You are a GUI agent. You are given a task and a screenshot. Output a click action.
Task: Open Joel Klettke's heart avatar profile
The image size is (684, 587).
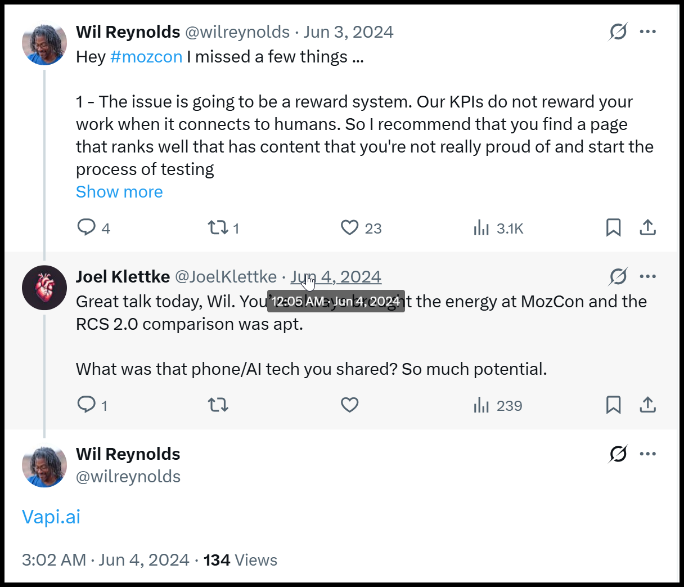[44, 288]
